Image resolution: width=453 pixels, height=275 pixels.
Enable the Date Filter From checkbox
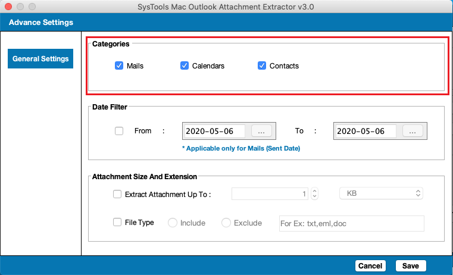119,131
